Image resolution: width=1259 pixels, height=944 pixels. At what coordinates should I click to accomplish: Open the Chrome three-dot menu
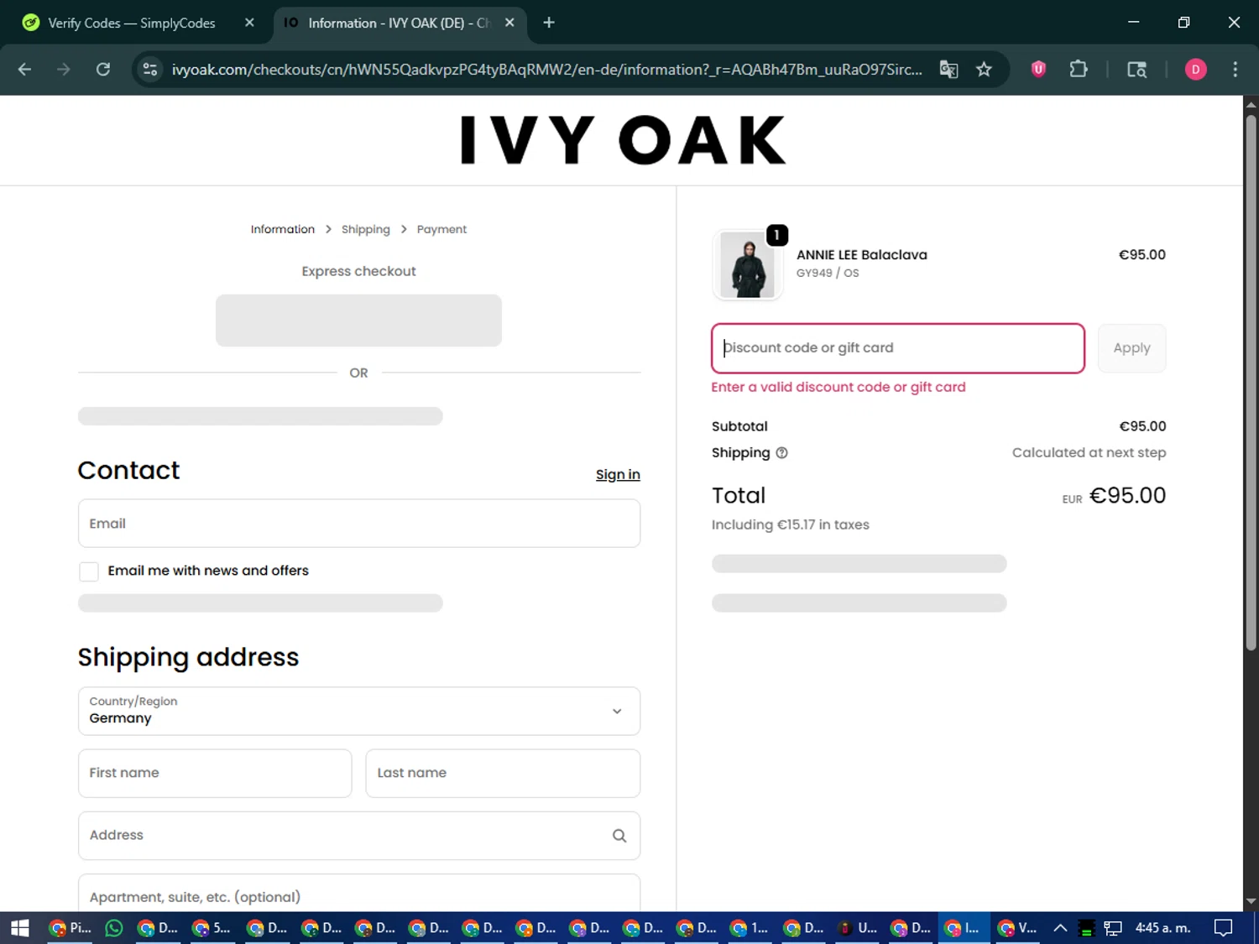click(x=1235, y=70)
